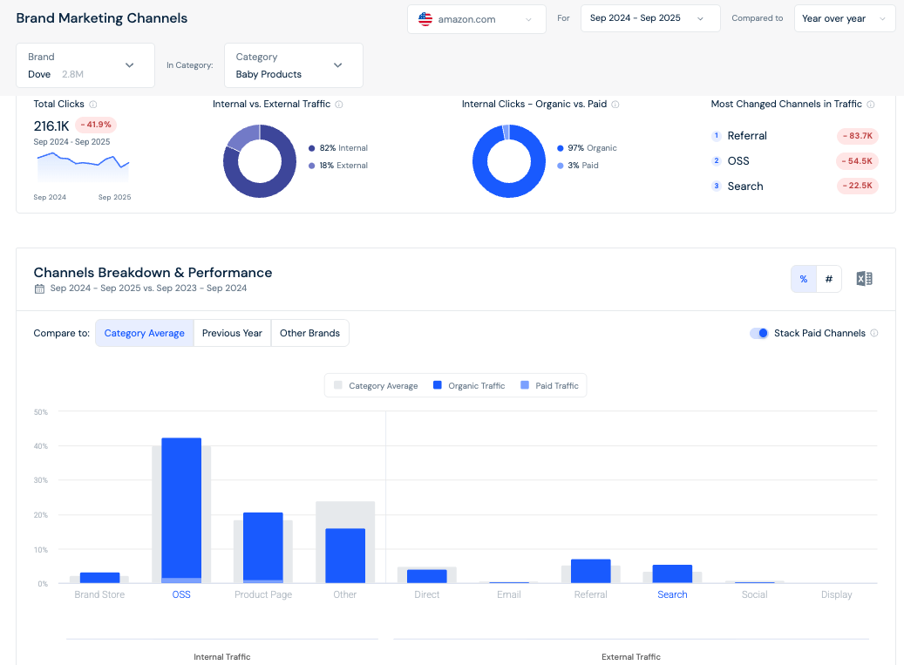Click the Excel export icon
Image resolution: width=904 pixels, height=665 pixels.
864,278
